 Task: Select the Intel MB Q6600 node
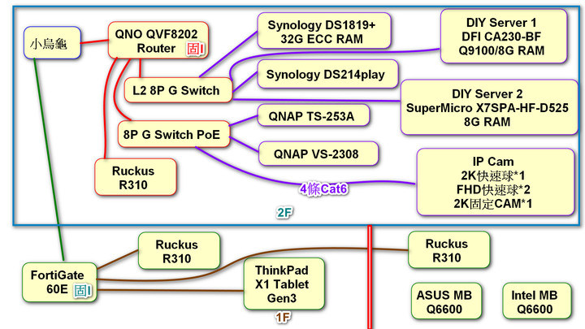(x=537, y=301)
